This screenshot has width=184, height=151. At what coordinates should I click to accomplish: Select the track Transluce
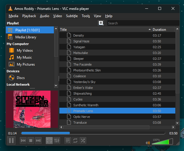point(117,123)
